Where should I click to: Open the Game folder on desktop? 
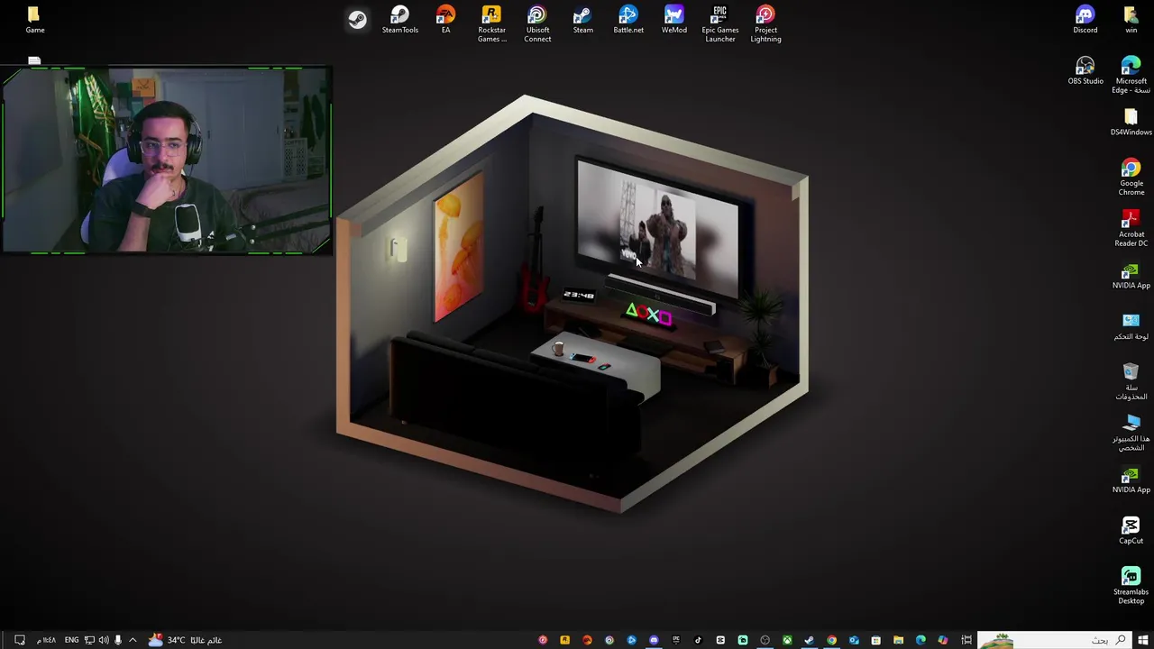tap(34, 20)
